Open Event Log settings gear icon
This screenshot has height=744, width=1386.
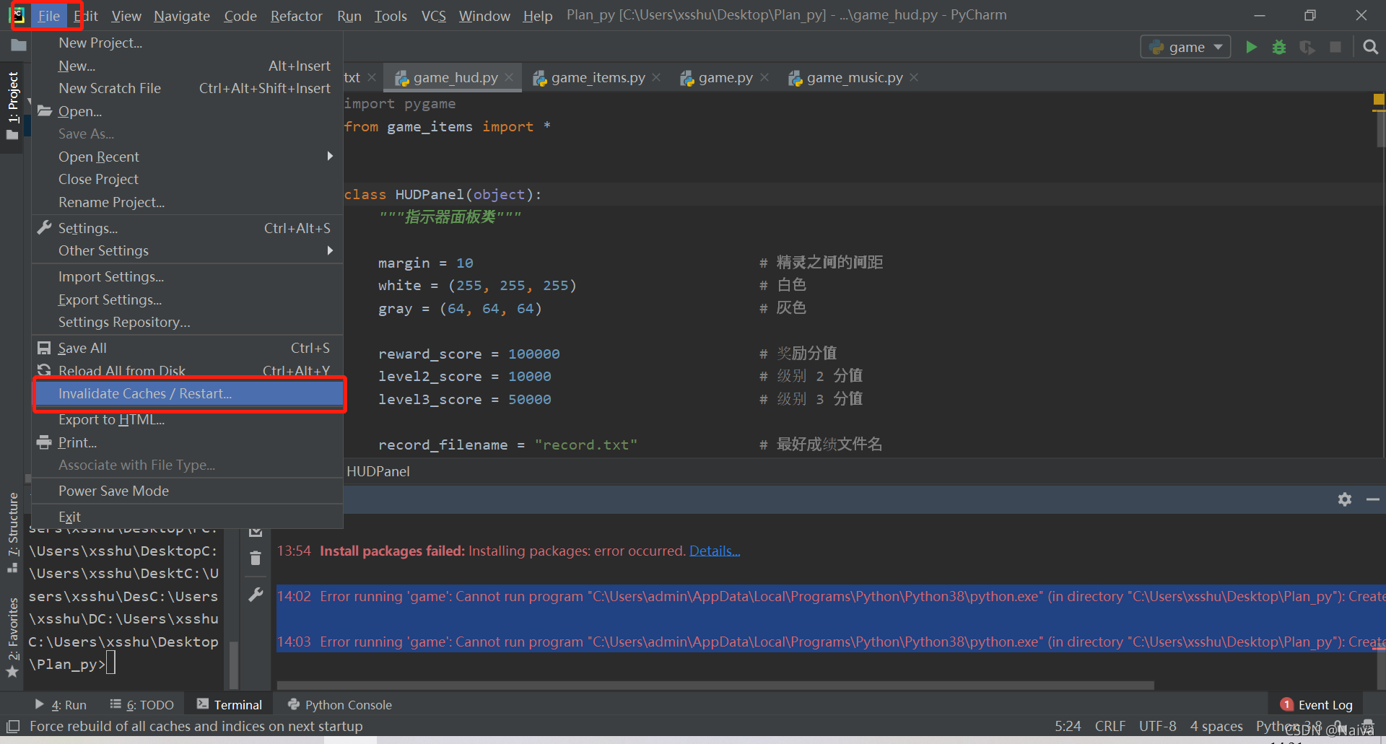(1344, 499)
